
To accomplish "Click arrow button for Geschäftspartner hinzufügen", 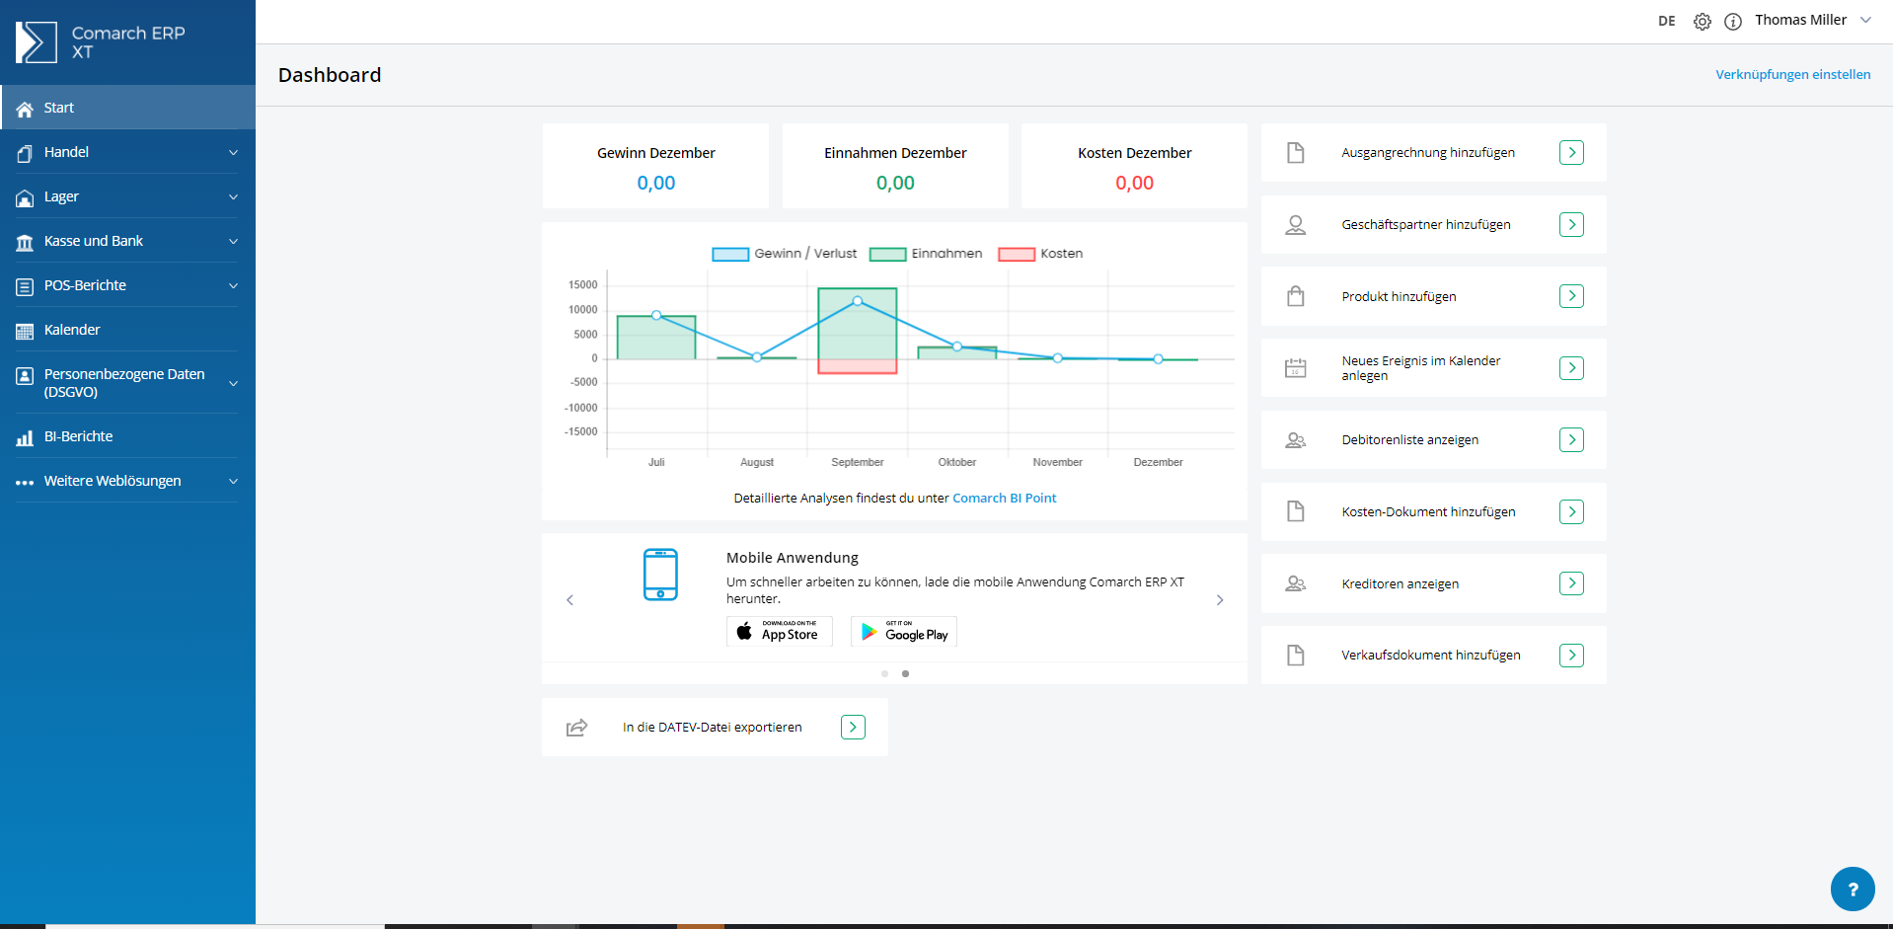I will [x=1571, y=224].
